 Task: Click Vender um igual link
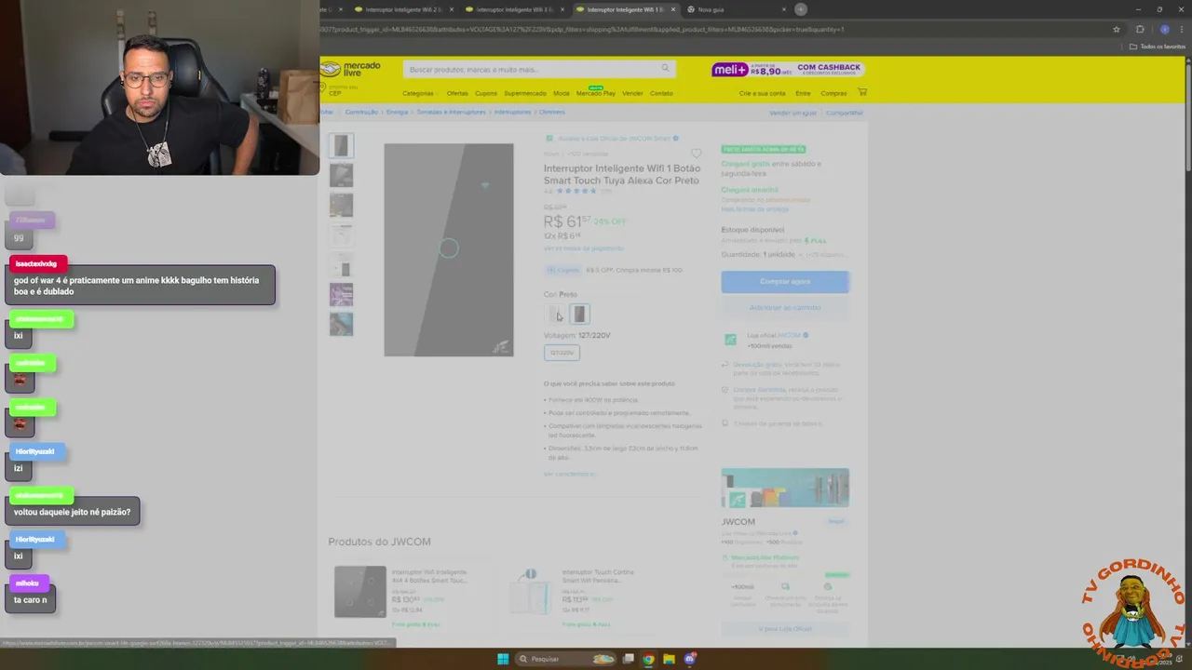[792, 113]
